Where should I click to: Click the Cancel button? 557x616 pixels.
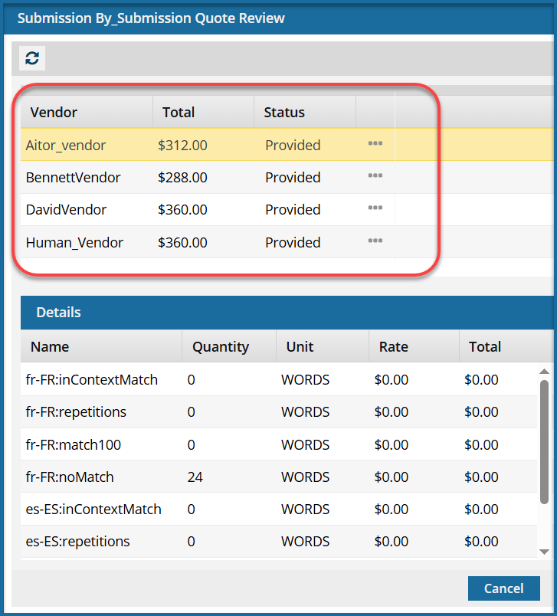503,588
